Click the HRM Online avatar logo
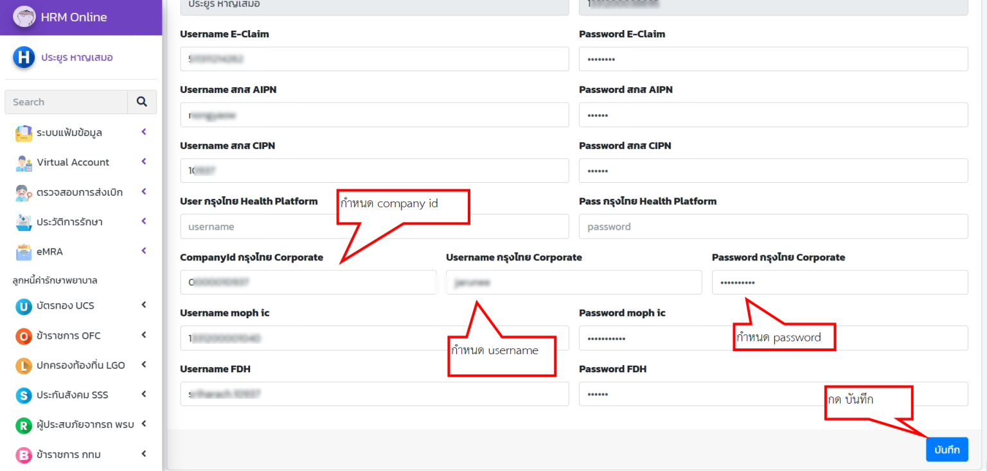 (24, 17)
